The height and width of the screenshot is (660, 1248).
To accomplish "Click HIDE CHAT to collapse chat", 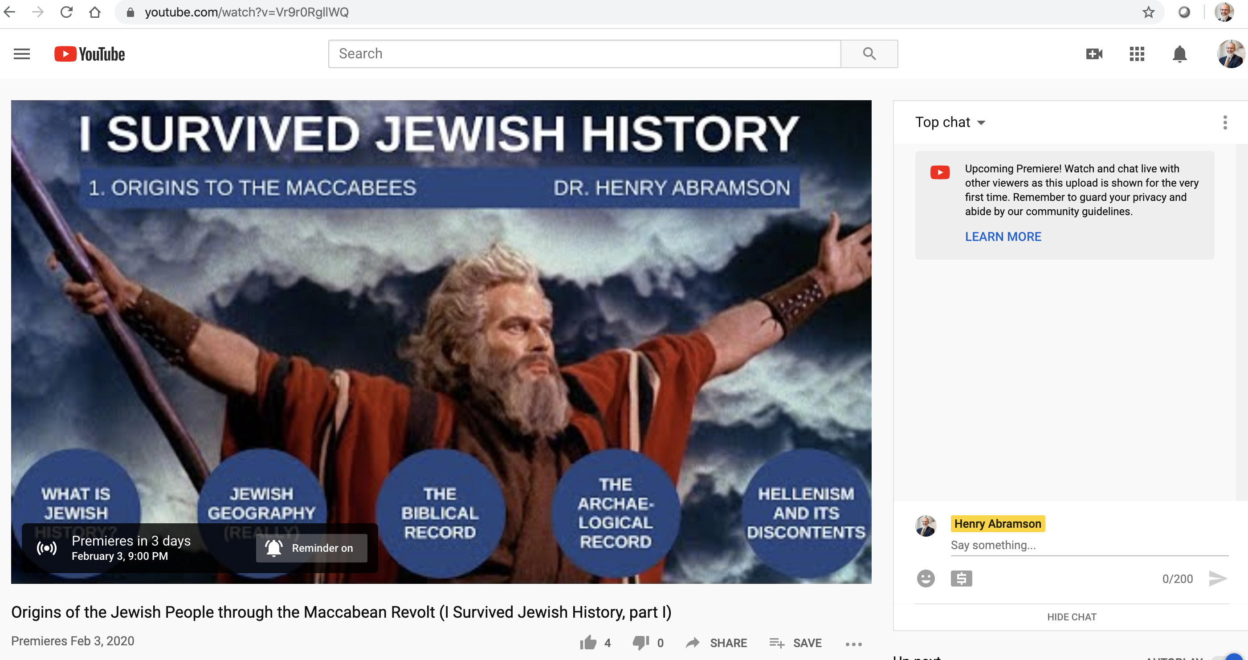I will (1073, 616).
